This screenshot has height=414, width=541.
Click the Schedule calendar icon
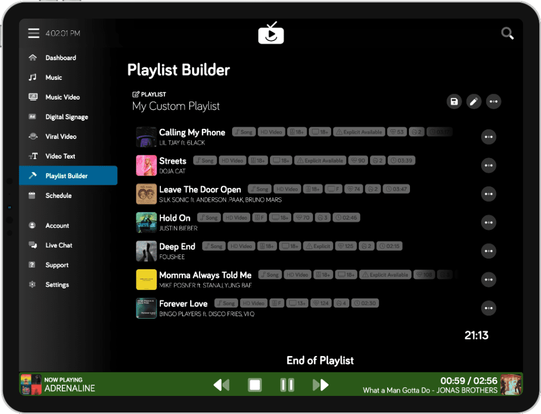pyautogui.click(x=32, y=195)
